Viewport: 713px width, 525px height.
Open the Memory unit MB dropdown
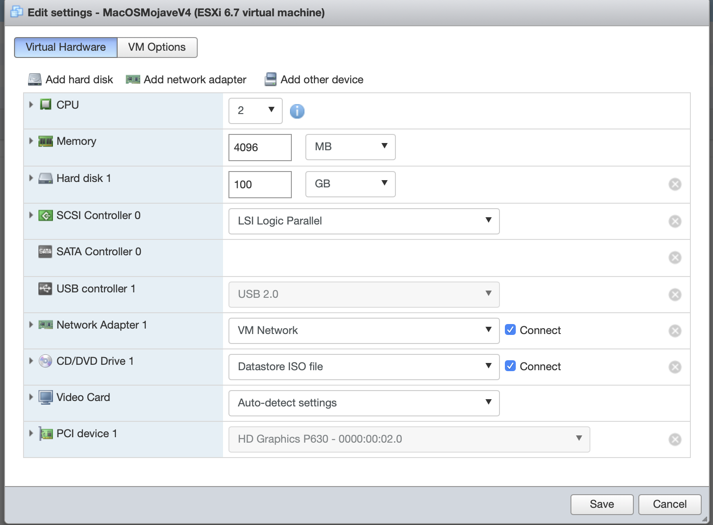tap(351, 147)
